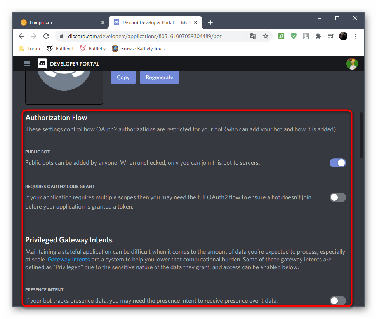The height and width of the screenshot is (319, 377).
Task: Bookmark this page with the star icon
Action: [x=266, y=36]
